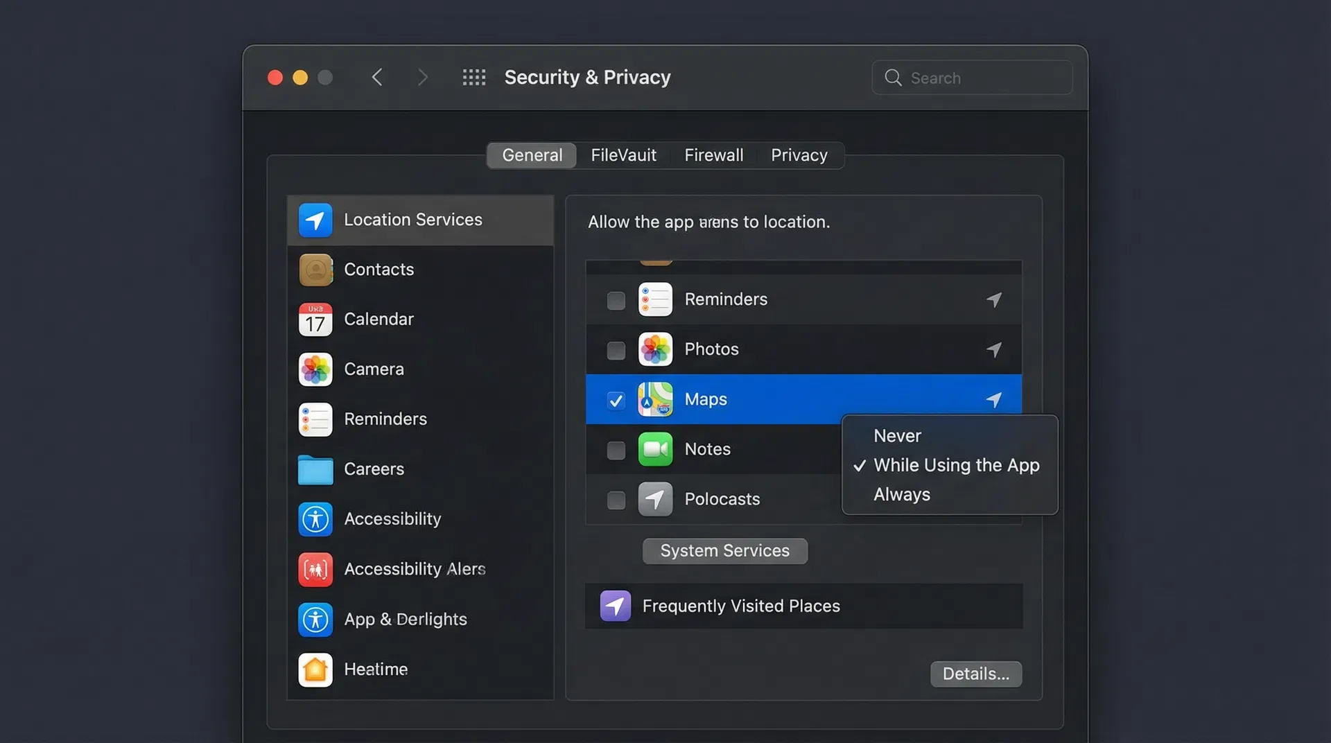This screenshot has height=743, width=1331.
Task: Open Contacts icon in the sidebar
Action: [x=315, y=270]
